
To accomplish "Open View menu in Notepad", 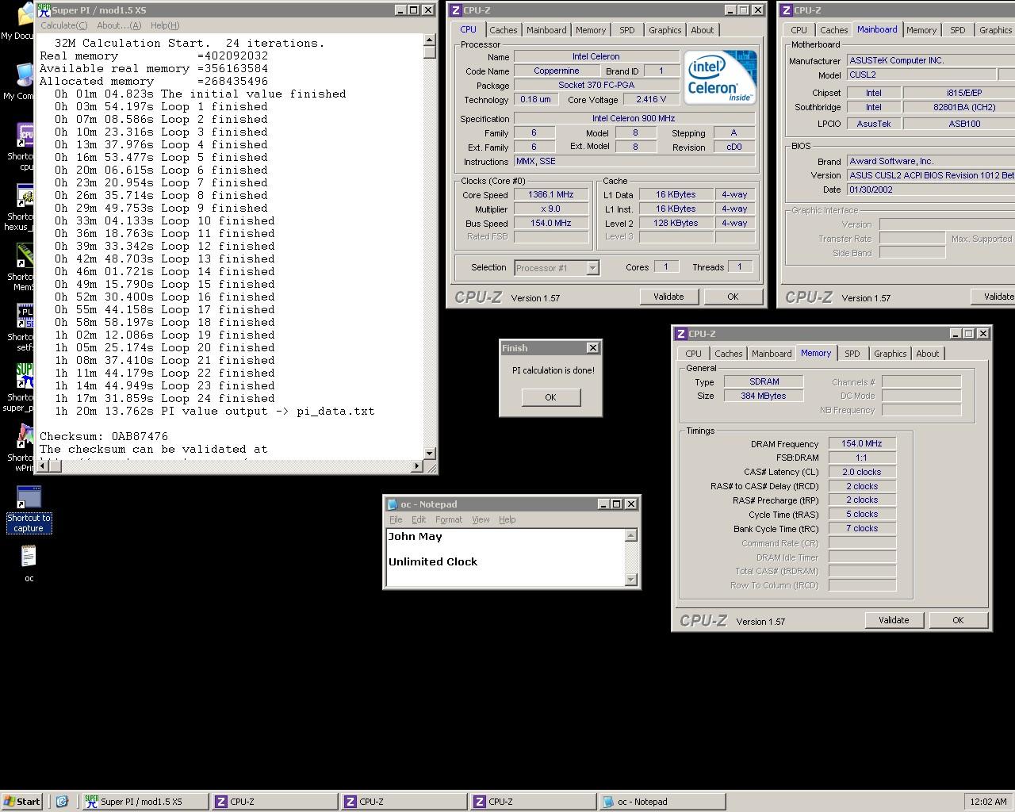I will (481, 519).
